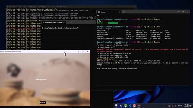Minimize the Crunch game window

coord(79,52)
